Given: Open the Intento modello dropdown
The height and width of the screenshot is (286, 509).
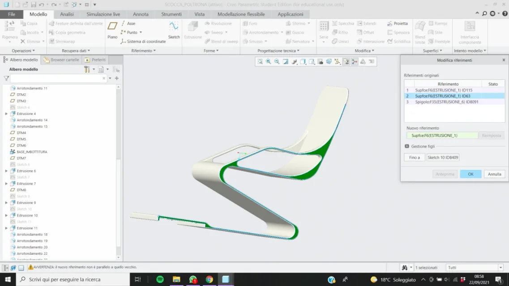Looking at the screenshot, I should click(x=470, y=50).
